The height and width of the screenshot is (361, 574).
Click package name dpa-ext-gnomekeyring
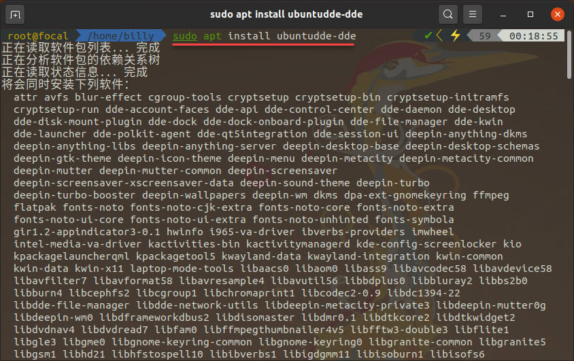[x=405, y=195]
